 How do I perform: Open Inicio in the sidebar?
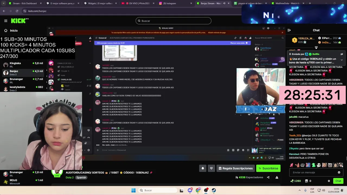[11, 31]
